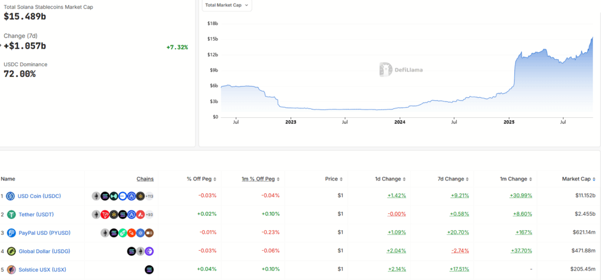Viewport: 601px width, 280px height.
Task: Open the PayPal USD (PYUSD) link
Action: (44, 233)
